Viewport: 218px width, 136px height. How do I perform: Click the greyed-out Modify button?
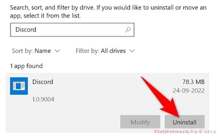140,122
